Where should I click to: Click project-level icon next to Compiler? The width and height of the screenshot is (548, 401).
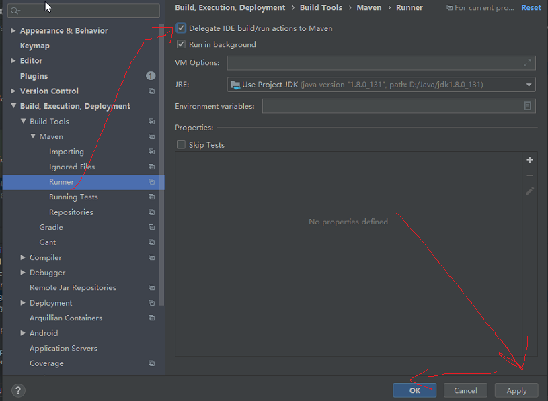(x=152, y=257)
